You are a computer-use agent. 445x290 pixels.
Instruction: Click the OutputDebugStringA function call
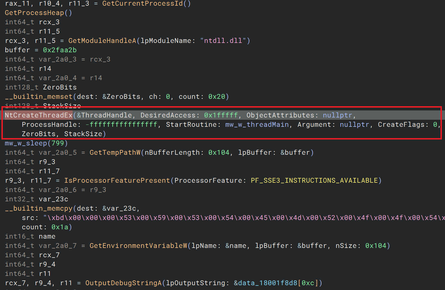[x=123, y=283]
